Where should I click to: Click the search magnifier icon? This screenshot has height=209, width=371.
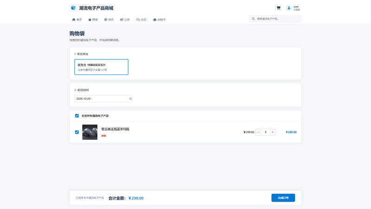pos(253,19)
